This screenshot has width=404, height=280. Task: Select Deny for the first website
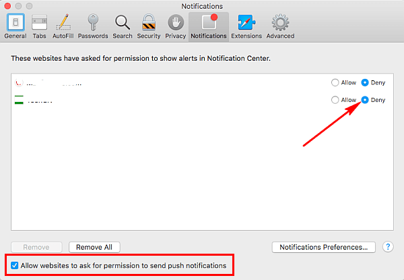[x=365, y=82]
